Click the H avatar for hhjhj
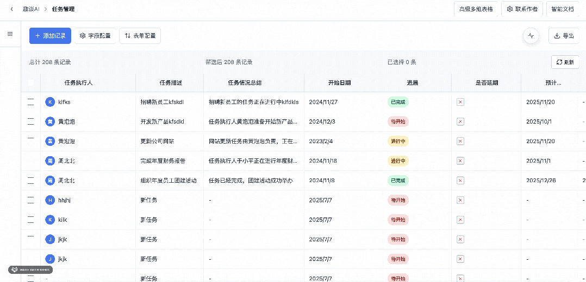The image size is (586, 282). [49, 200]
